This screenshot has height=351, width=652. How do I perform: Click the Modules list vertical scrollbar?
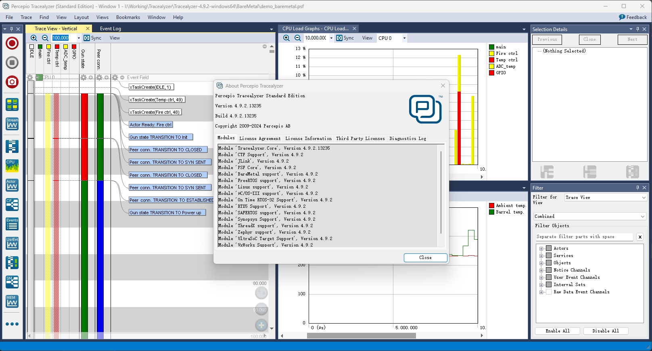coord(441,192)
